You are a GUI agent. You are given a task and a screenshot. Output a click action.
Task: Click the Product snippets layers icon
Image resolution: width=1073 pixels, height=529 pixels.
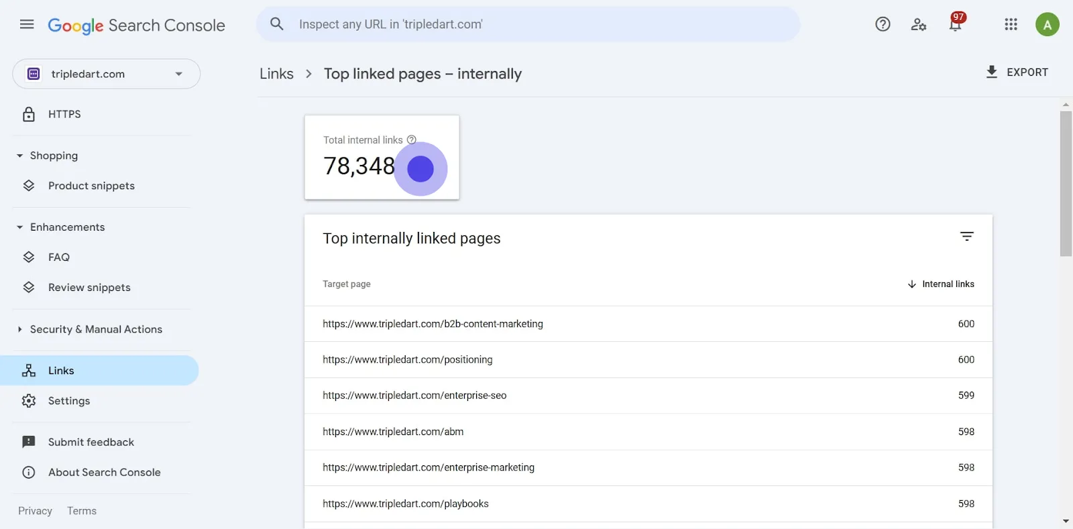(x=29, y=186)
